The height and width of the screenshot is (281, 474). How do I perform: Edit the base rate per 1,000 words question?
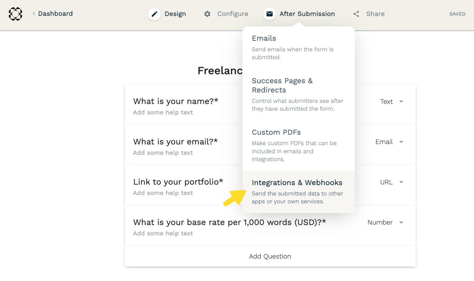[229, 222]
